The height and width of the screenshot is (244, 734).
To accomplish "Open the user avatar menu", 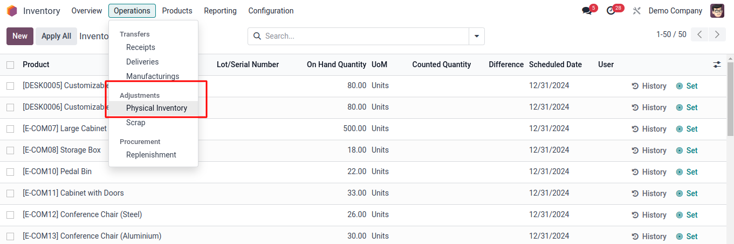I will pos(717,11).
